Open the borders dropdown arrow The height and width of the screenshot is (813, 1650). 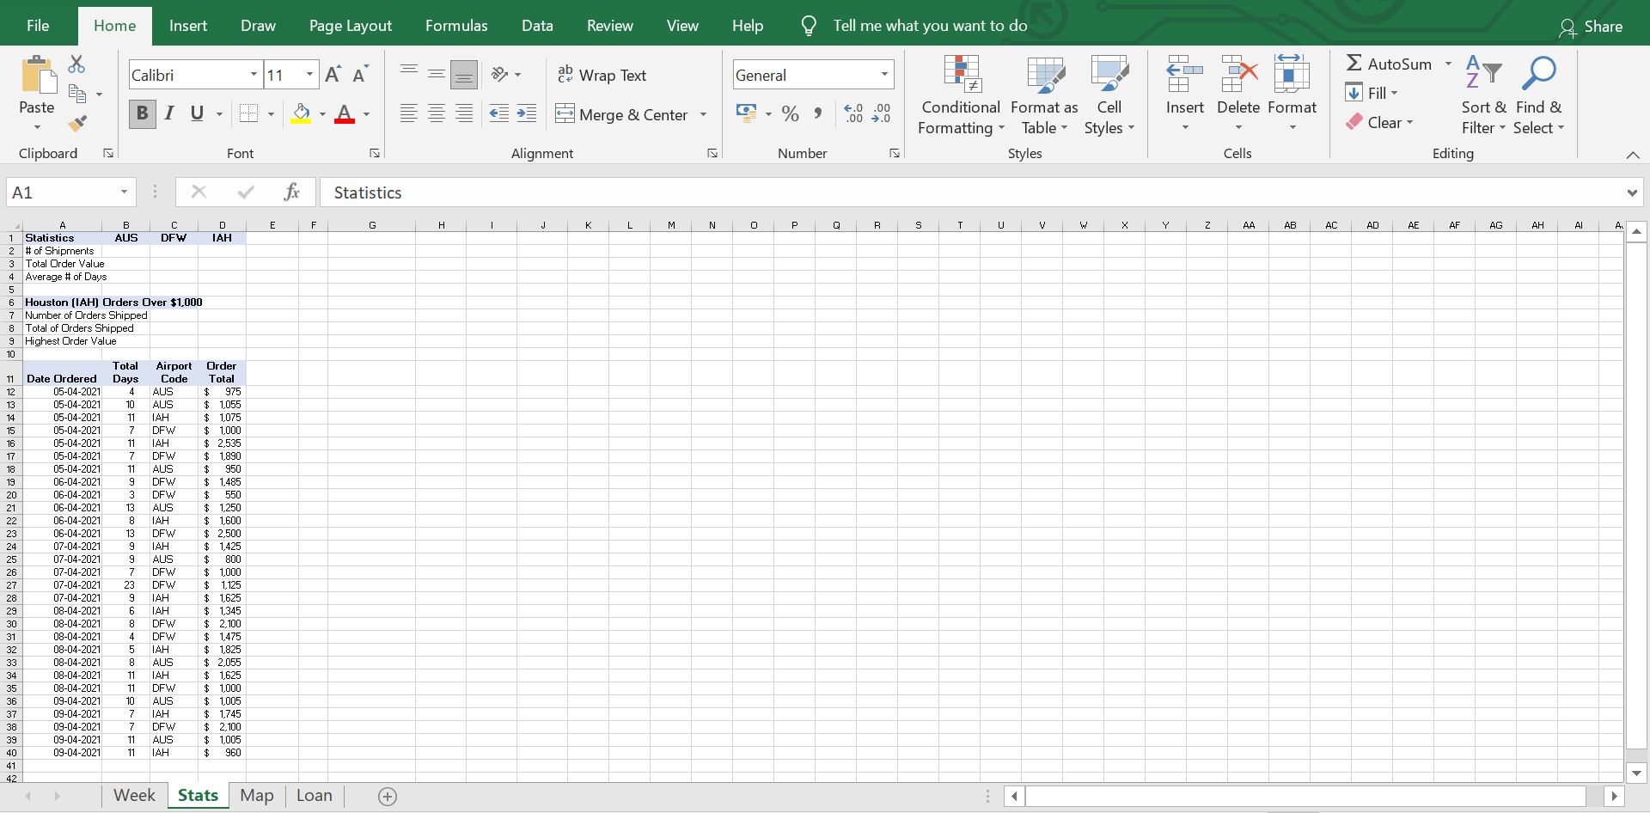point(271,113)
